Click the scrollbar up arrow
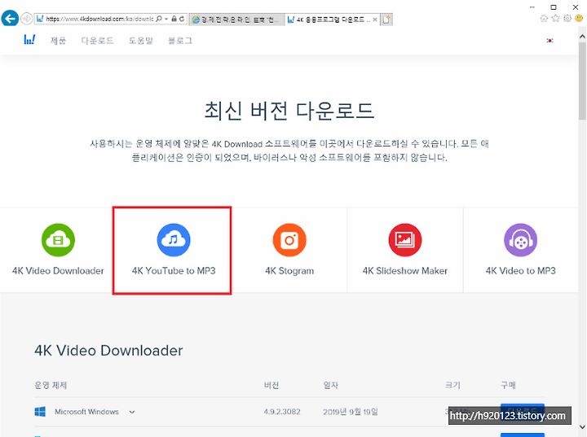Image resolution: width=587 pixels, height=437 pixels. pos(582,37)
